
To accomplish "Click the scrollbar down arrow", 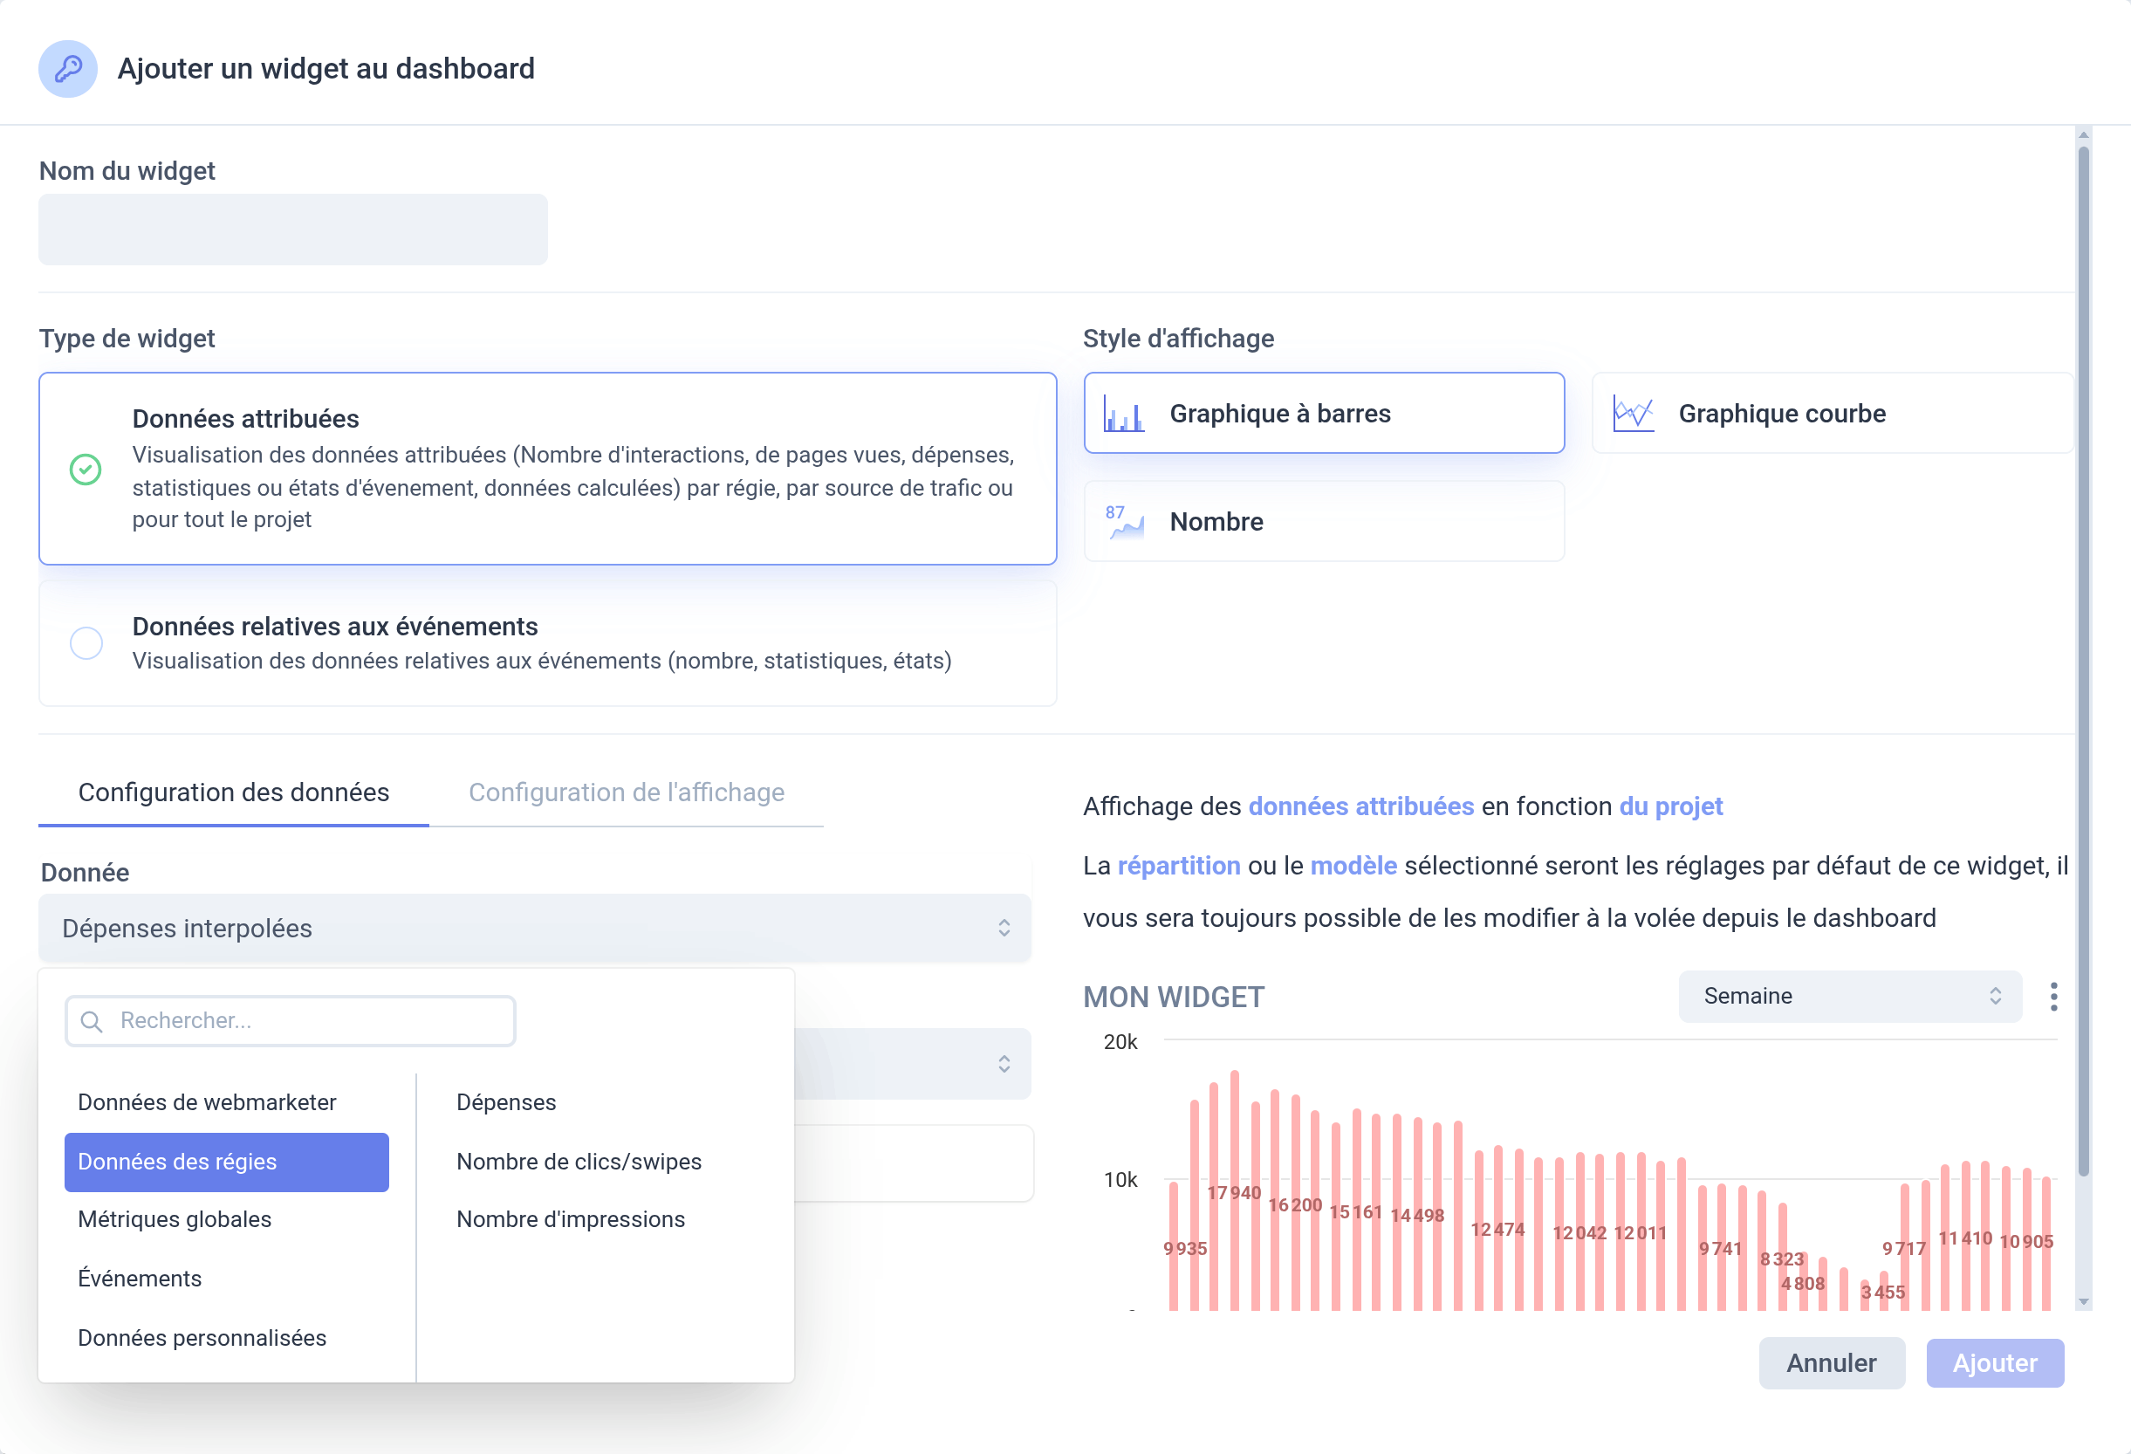I will 2083,1302.
